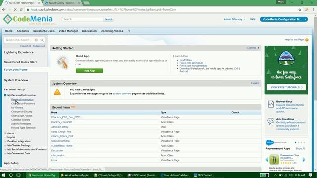
Task: Open the Docomotion app thumbnail
Action: (274, 159)
